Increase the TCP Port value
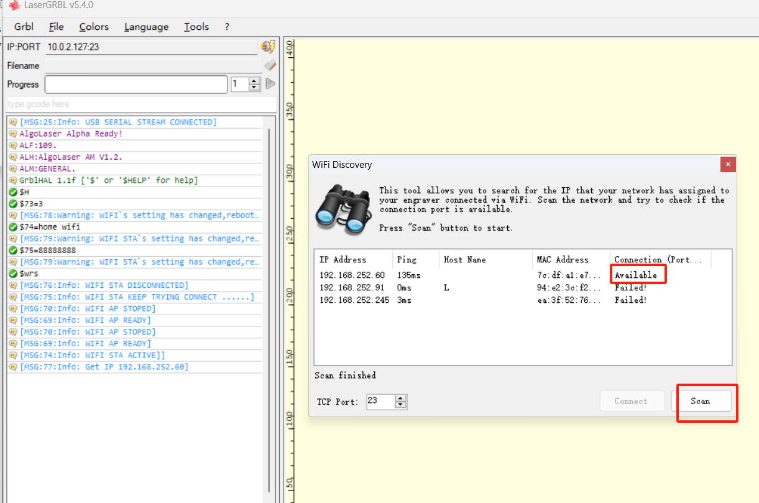 401,398
